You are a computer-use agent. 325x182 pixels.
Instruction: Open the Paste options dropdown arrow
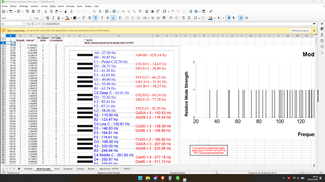coord(60,11)
